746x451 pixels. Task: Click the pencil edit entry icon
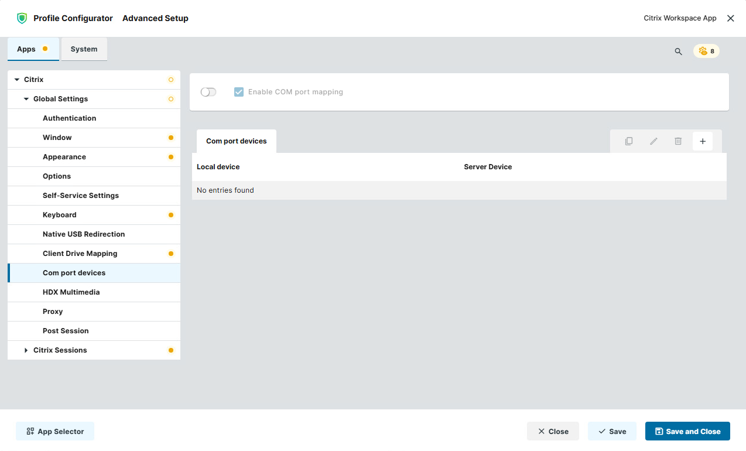tap(653, 141)
